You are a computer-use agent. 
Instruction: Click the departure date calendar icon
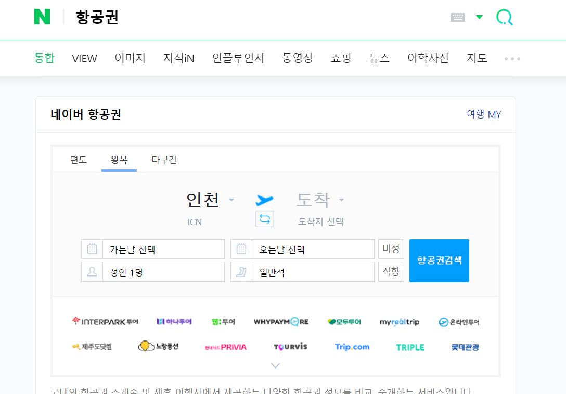coord(92,249)
